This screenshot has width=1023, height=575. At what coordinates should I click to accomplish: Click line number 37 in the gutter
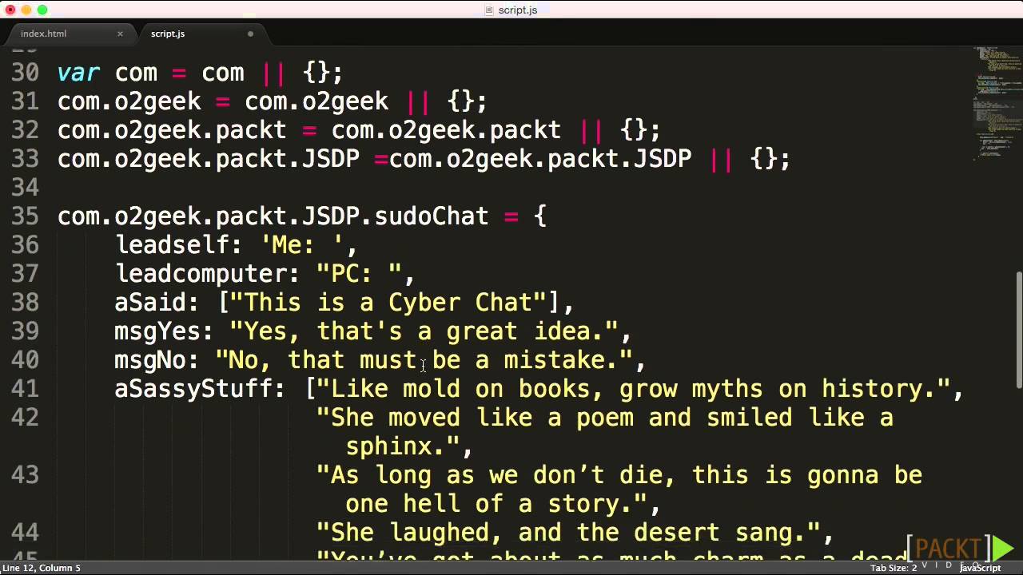[25, 274]
